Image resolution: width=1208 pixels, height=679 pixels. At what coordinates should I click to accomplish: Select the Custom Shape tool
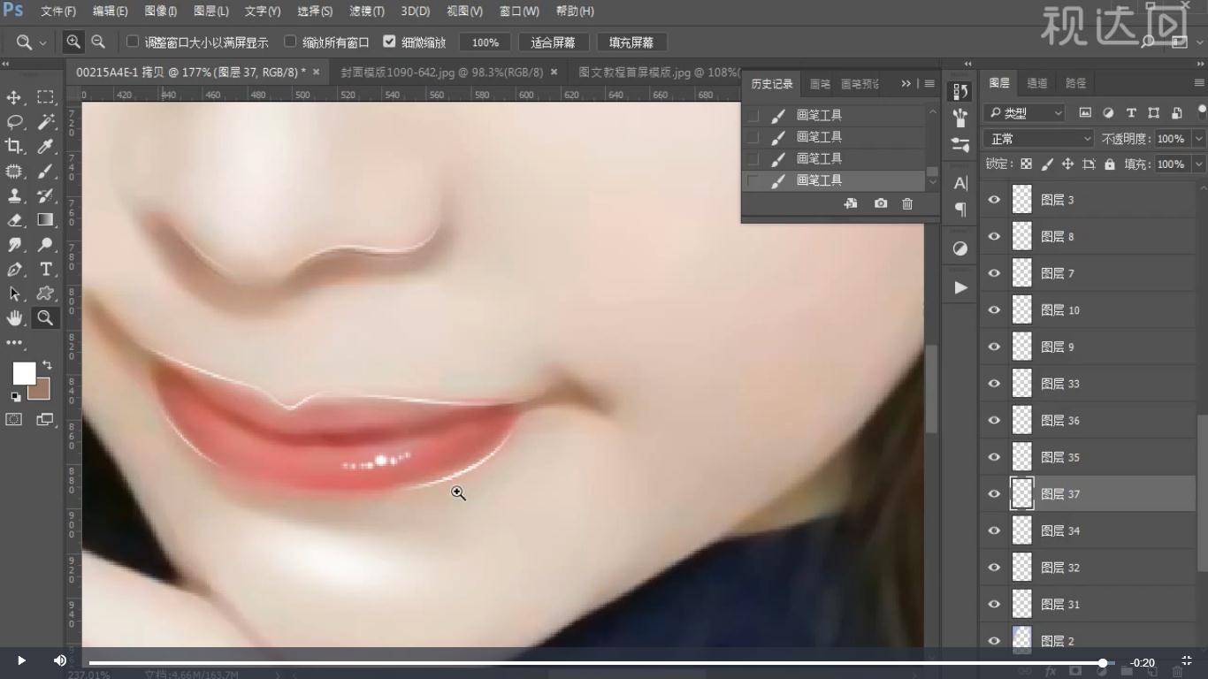[45, 294]
